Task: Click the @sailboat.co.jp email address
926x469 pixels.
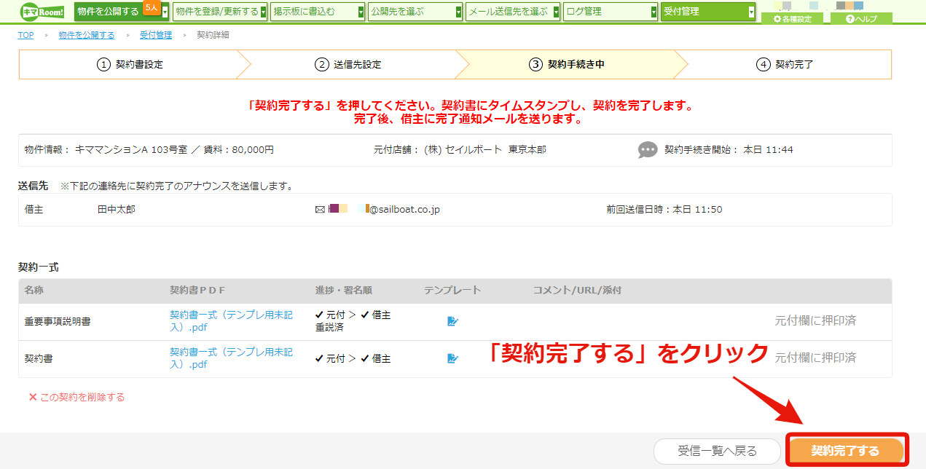Action: coord(384,210)
